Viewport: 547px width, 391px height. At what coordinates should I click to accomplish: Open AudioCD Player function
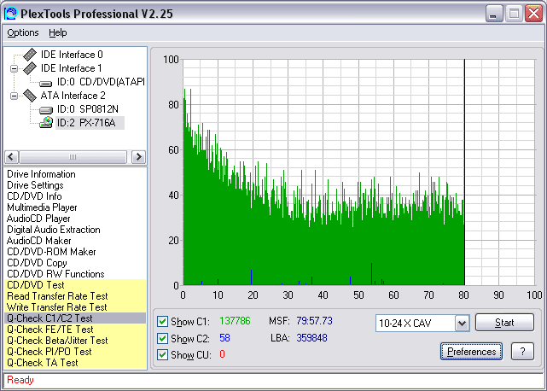pyautogui.click(x=38, y=219)
